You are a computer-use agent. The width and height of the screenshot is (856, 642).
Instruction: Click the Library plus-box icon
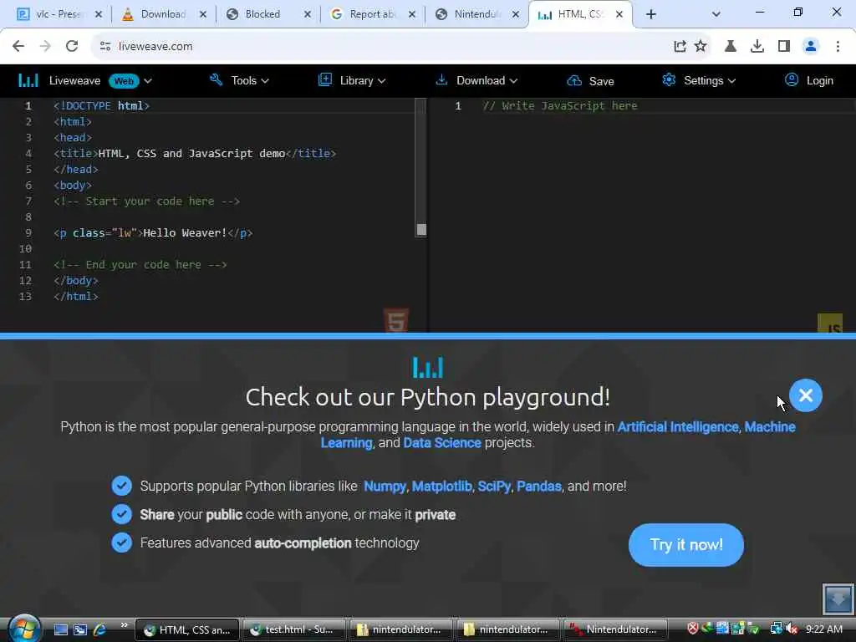pos(325,79)
